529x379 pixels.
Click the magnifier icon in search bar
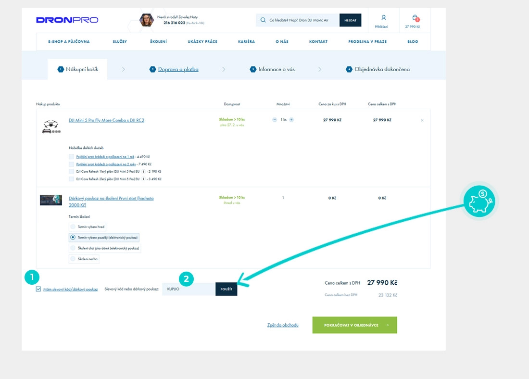263,20
